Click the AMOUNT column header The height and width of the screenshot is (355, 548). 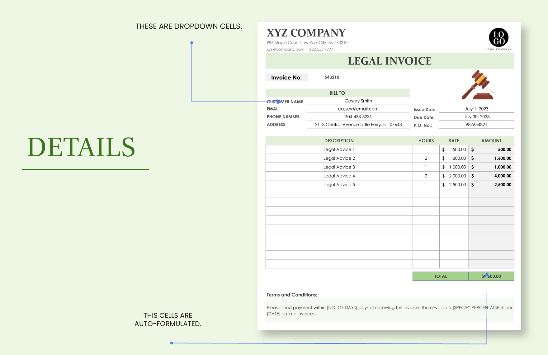point(491,140)
